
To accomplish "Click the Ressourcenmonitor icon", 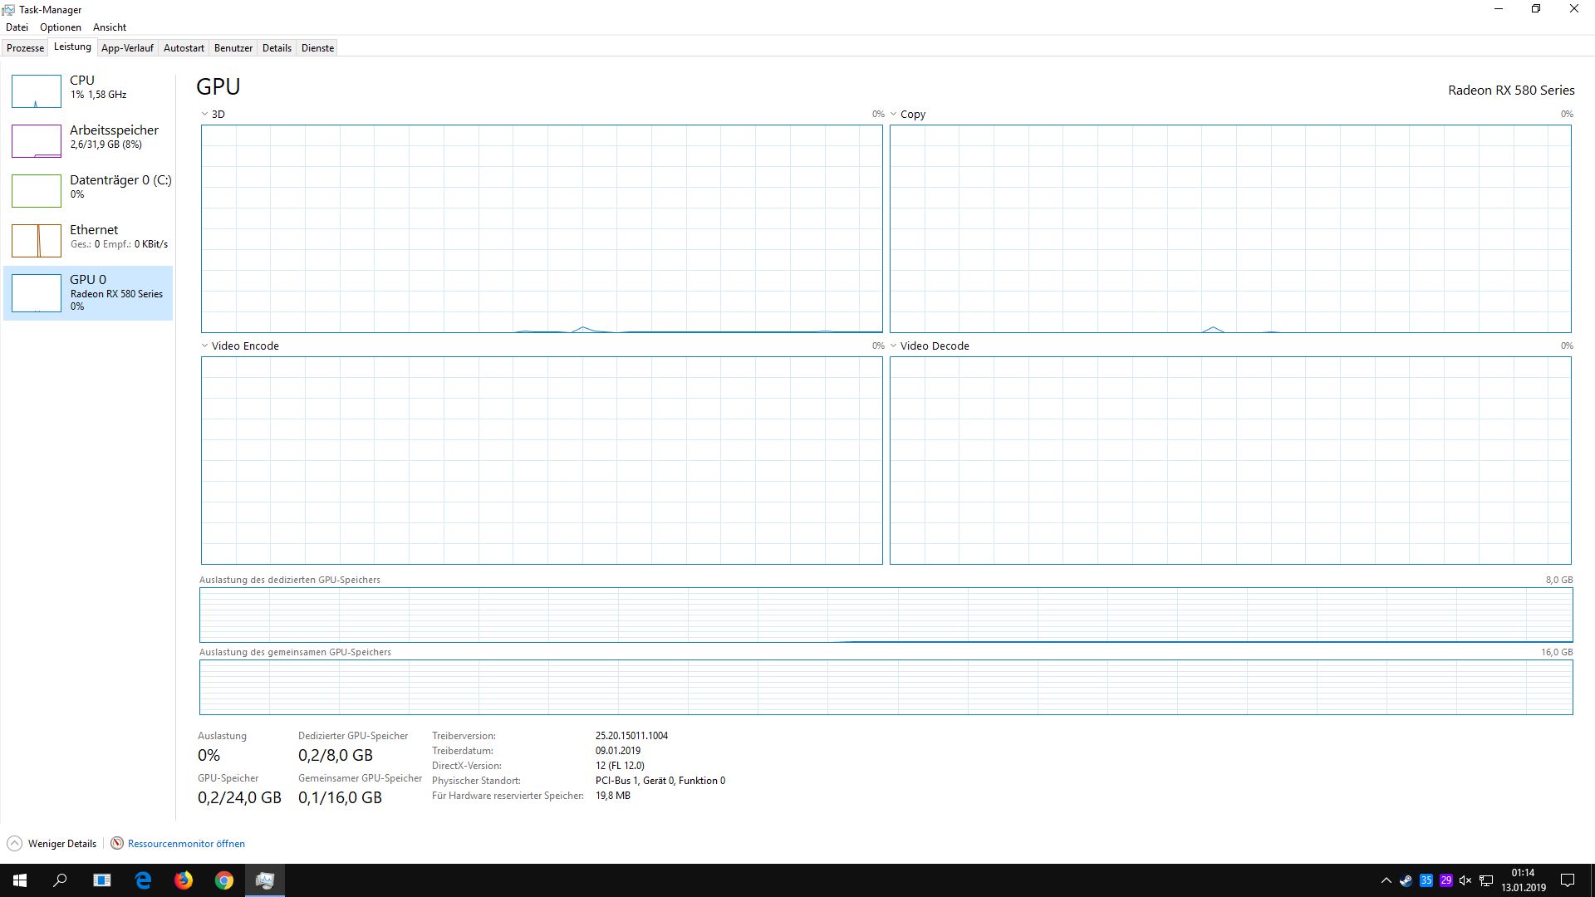I will 117,843.
